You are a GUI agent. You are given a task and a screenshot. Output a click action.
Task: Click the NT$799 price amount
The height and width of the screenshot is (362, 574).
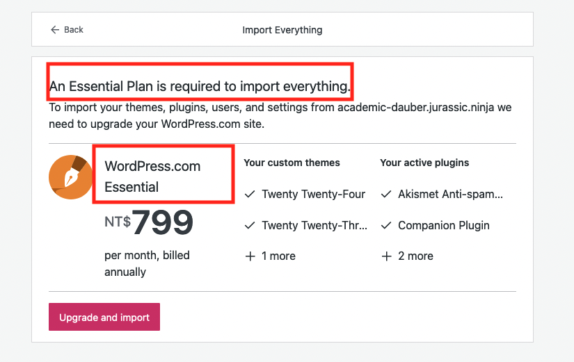pos(162,222)
